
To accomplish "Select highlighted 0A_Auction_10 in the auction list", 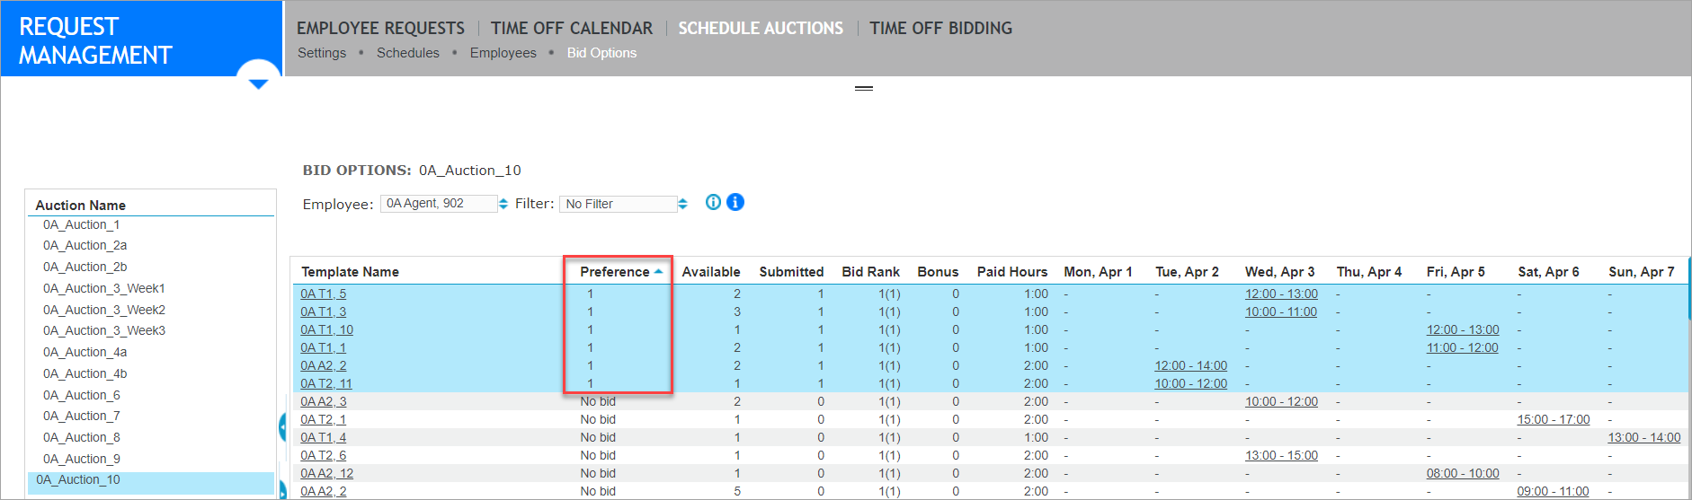I will point(151,481).
